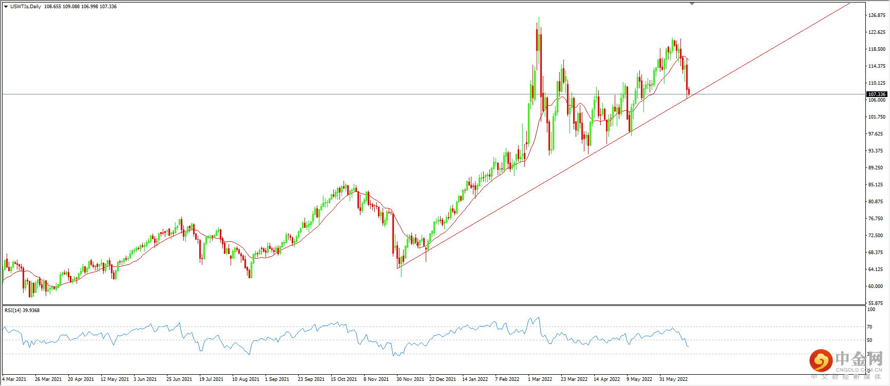
Task: Click the RSI 50 level label
Action: pyautogui.click(x=870, y=340)
